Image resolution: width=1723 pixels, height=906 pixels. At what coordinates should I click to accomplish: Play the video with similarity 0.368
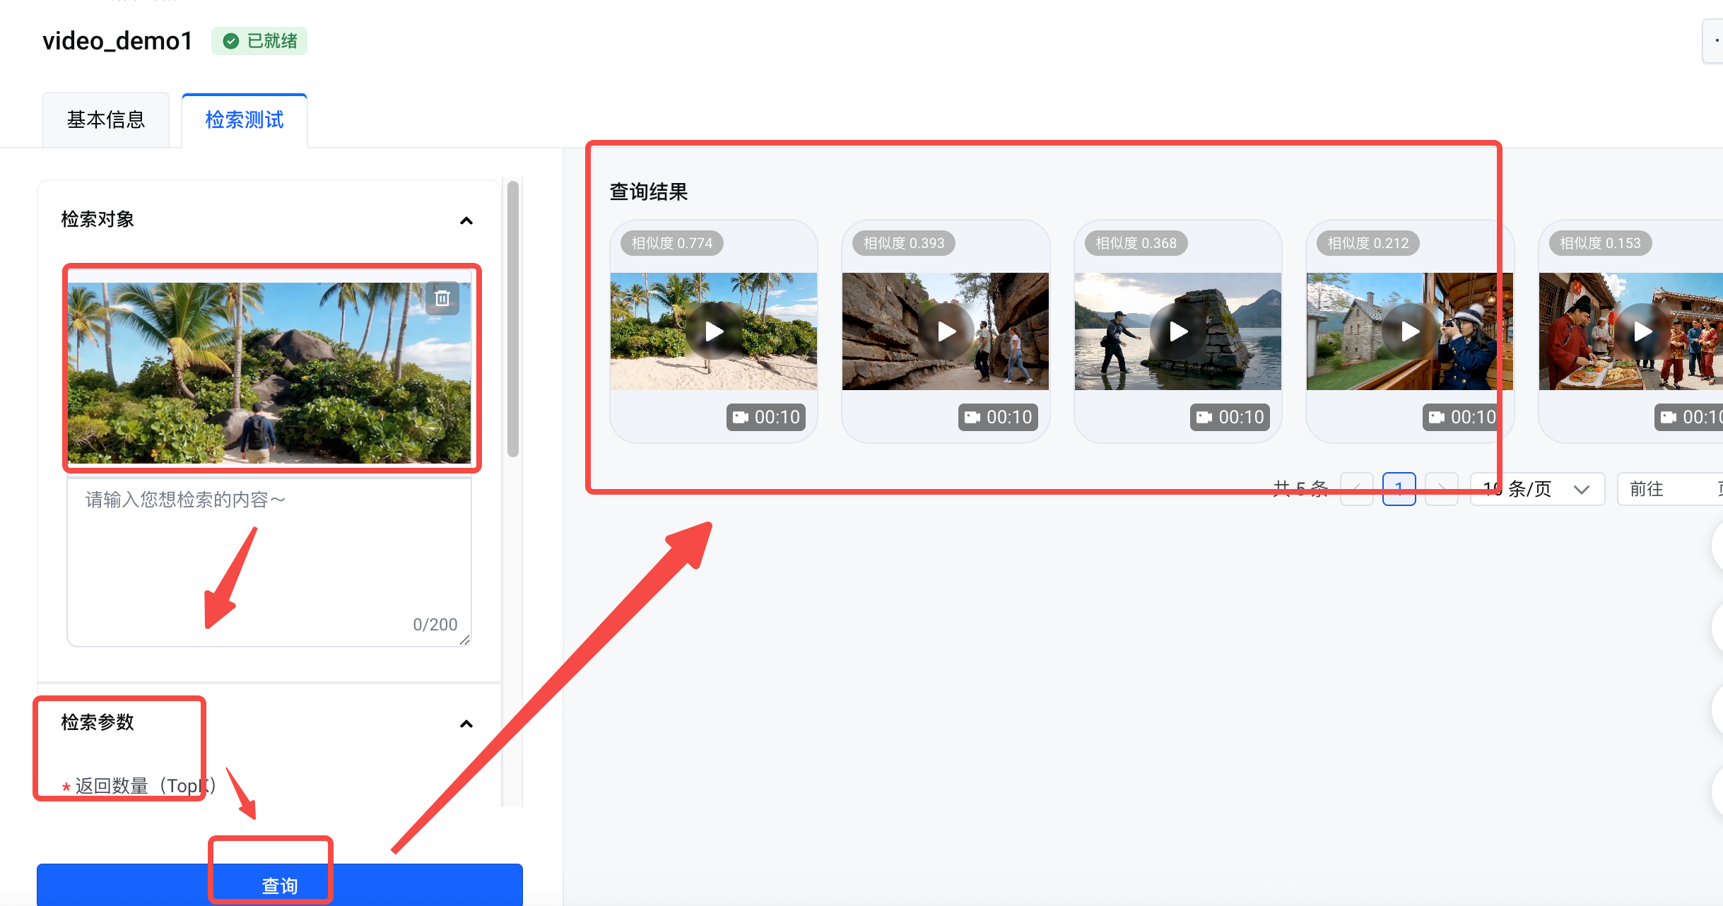1178,331
